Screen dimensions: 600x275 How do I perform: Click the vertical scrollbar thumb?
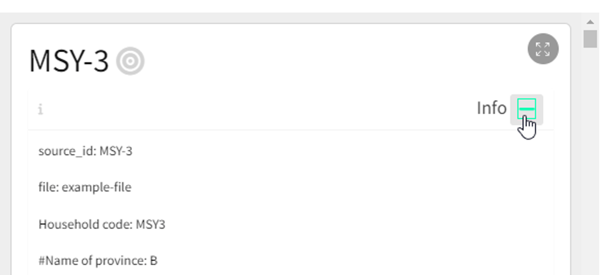590,39
